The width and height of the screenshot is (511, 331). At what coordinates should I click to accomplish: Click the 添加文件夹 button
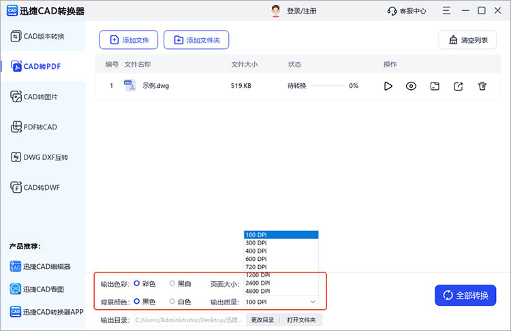pyautogui.click(x=196, y=40)
